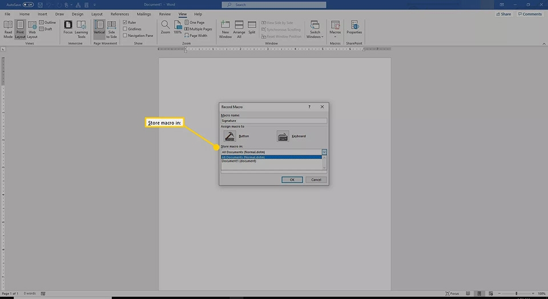Click OK in Record Macro dialog

[x=292, y=180]
